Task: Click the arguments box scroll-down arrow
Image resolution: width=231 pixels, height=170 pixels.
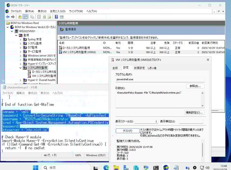Action: 202,106
